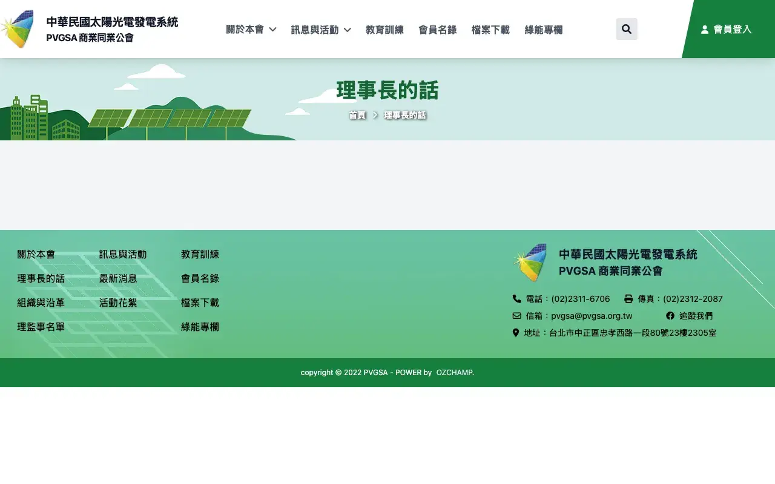This screenshot has width=775, height=484.
Task: Click the header PVGSA logo image
Action: tap(17, 29)
